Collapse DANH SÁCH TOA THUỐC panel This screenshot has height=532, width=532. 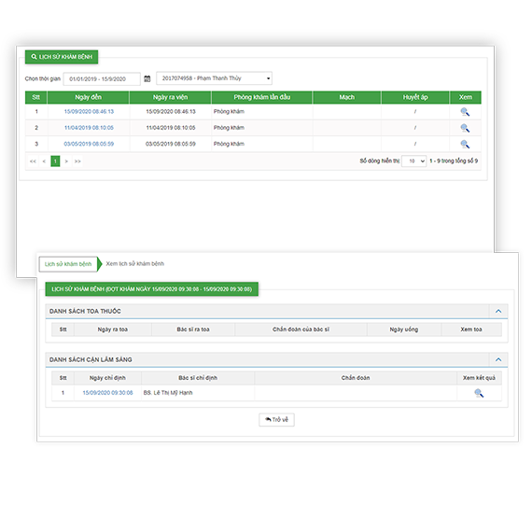pos(498,311)
